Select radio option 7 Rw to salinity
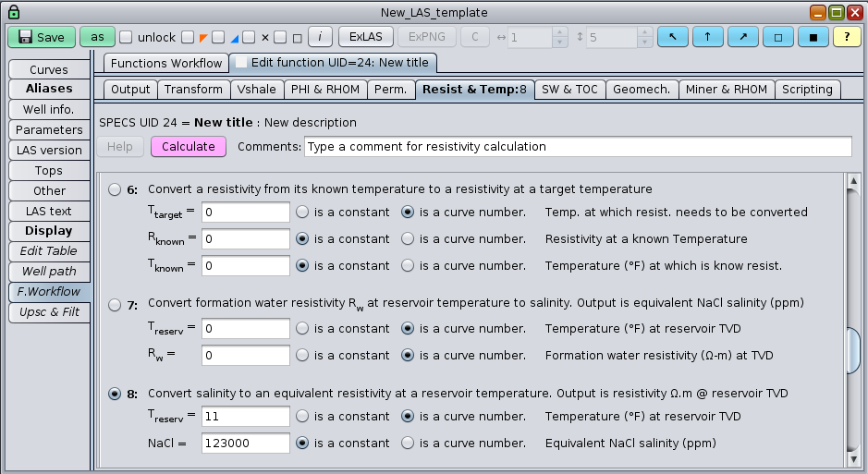The height and width of the screenshot is (474, 868). point(115,305)
